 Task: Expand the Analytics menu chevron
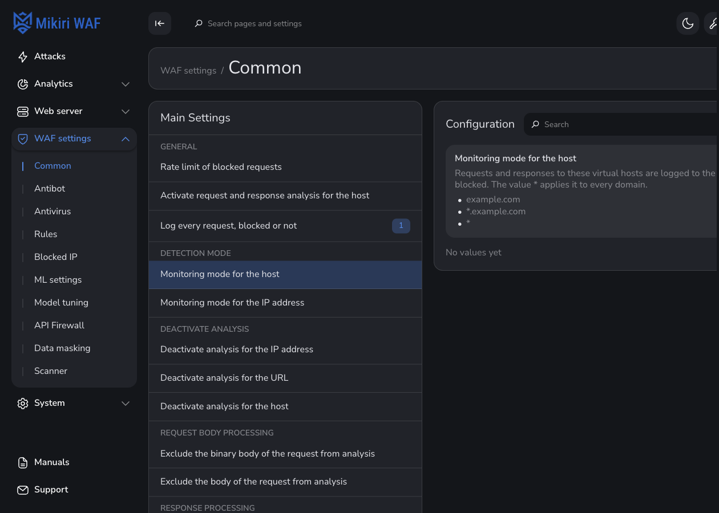pos(126,84)
